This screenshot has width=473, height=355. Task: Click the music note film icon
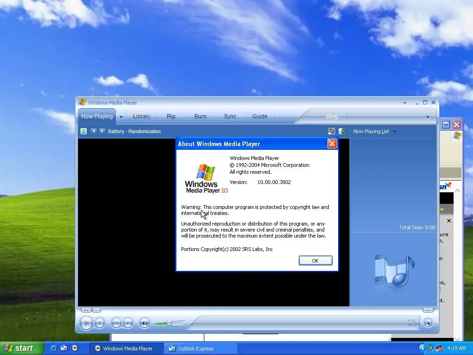click(x=394, y=271)
